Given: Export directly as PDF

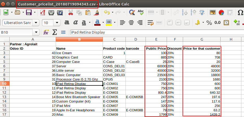Looking at the screenshot, I should click(x=43, y=12).
